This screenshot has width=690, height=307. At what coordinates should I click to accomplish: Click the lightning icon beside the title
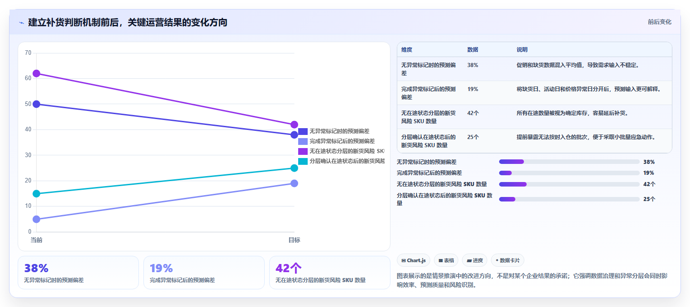tap(22, 23)
